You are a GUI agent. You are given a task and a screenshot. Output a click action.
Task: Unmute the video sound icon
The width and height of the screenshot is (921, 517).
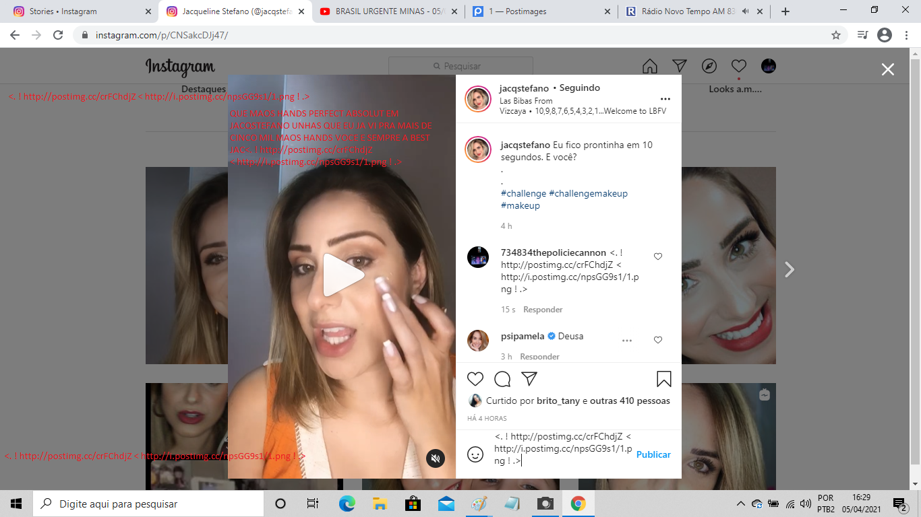436,458
